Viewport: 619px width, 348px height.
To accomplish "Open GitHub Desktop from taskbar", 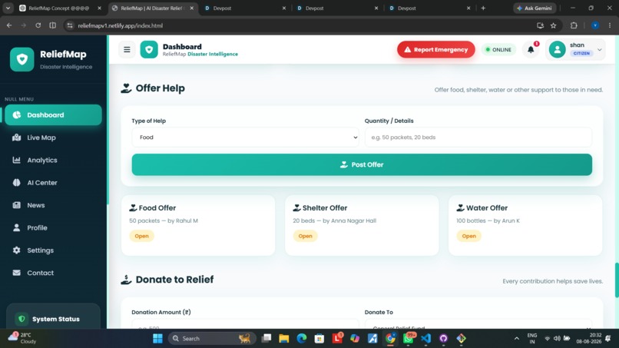I will click(443, 339).
